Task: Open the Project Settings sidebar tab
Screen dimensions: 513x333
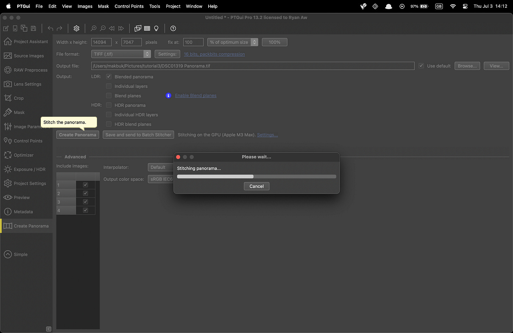Action: coord(26,183)
